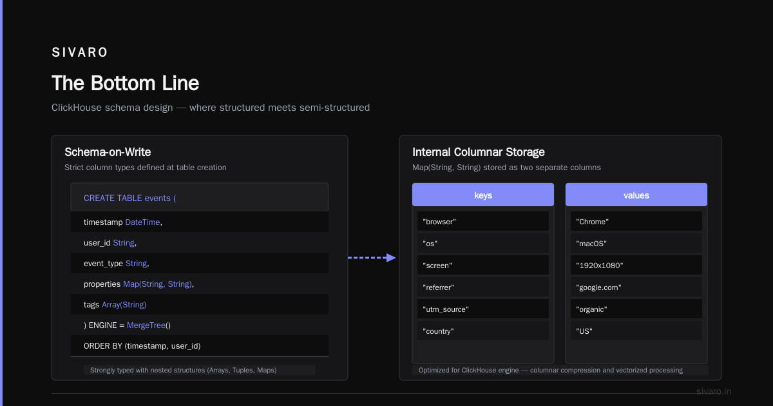
Task: Click the dashed arrow between panels
Action: coord(372,258)
